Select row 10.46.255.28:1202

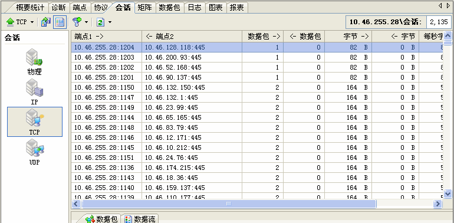[x=257, y=67]
